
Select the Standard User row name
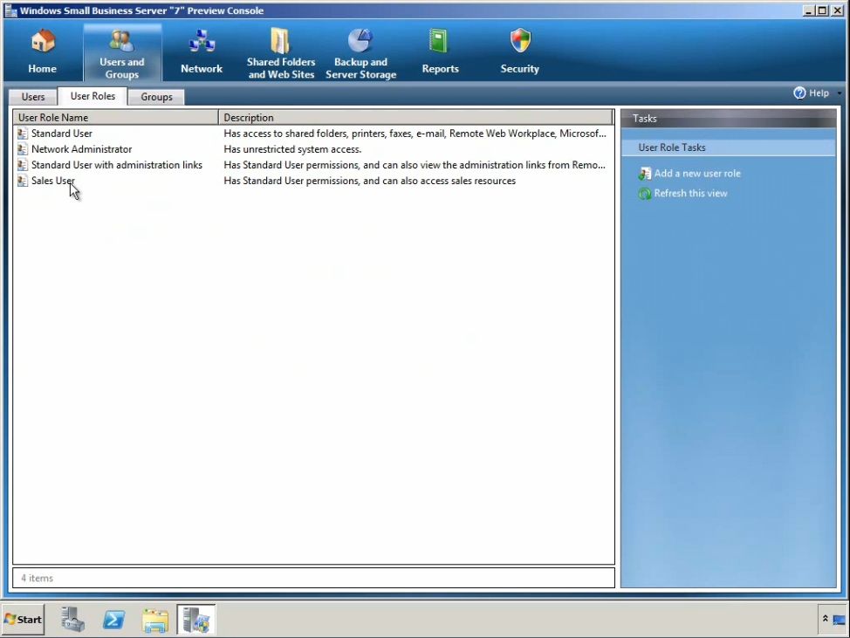62,134
